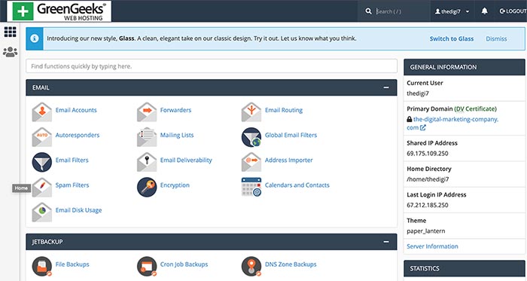This screenshot has width=527, height=281.
Task: Click the GENERAL INFORMATION panel header
Action: (465, 67)
